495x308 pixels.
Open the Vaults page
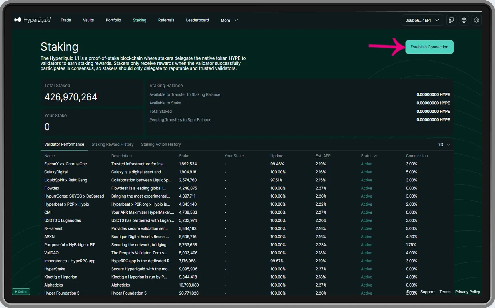click(x=88, y=20)
